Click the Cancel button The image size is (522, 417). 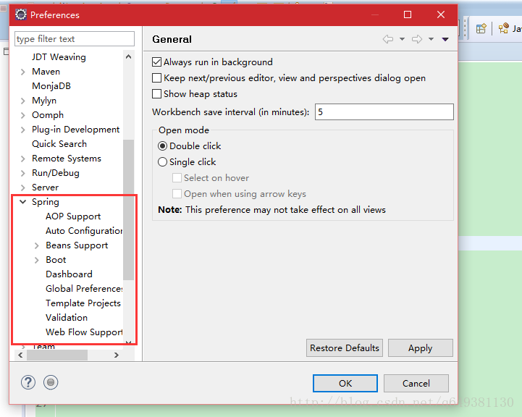click(x=416, y=384)
